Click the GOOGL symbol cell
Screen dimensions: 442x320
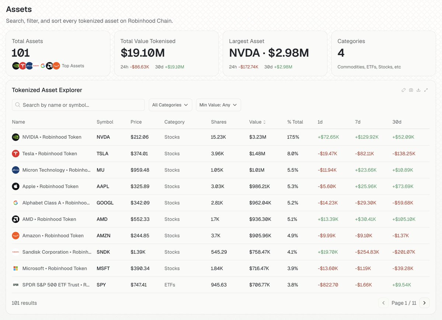[105, 203]
